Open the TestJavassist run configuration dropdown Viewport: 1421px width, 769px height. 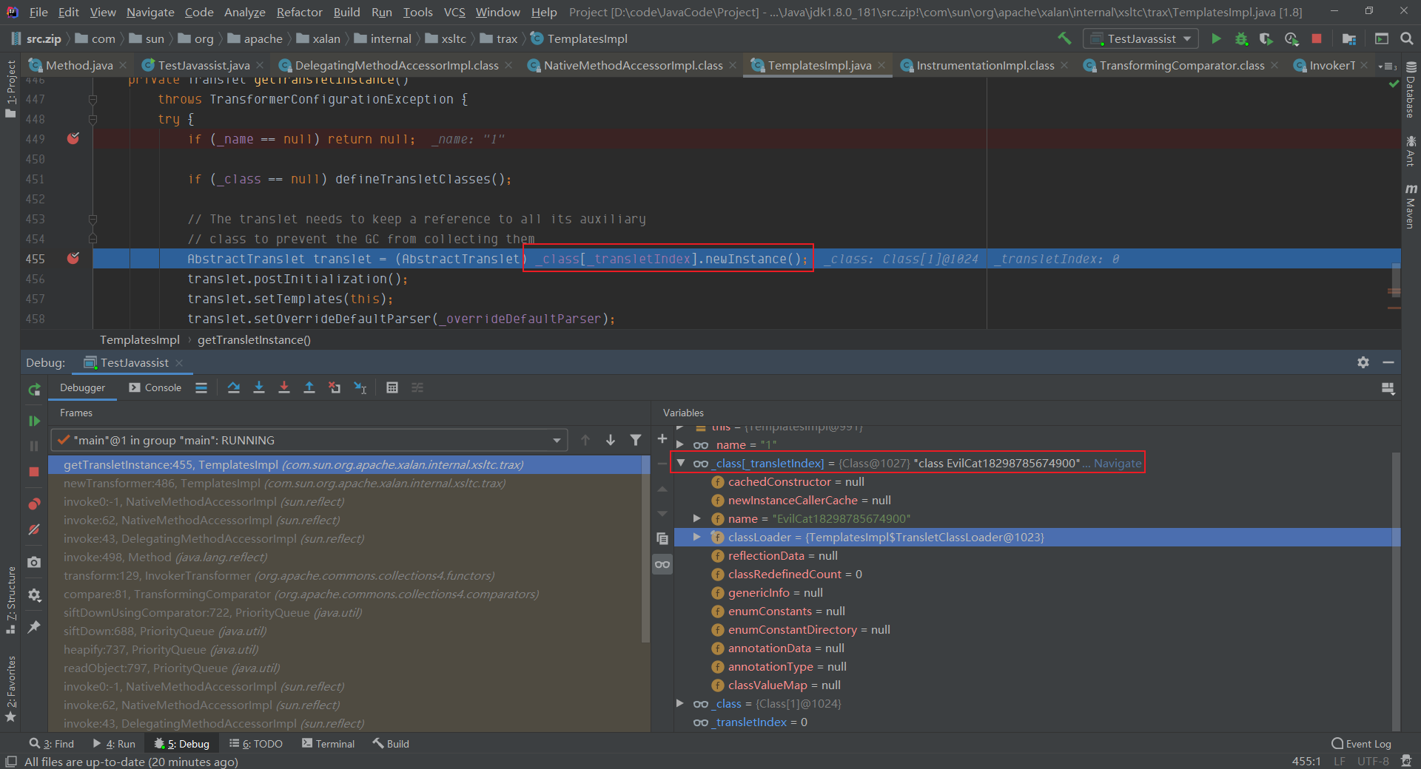click(1141, 38)
